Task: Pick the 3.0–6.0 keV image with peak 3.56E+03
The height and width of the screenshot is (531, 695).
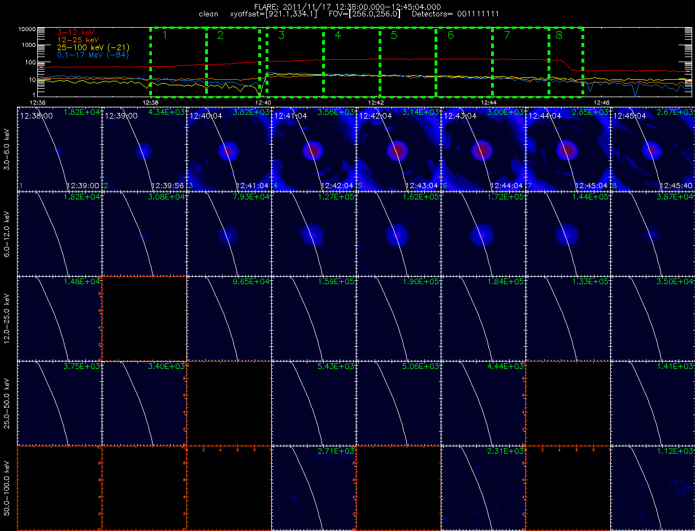Action: point(314,149)
